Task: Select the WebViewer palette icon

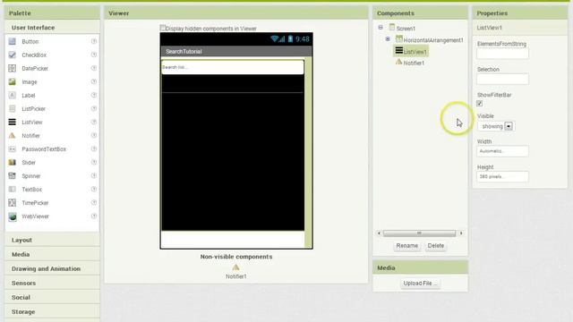Action: point(12,216)
